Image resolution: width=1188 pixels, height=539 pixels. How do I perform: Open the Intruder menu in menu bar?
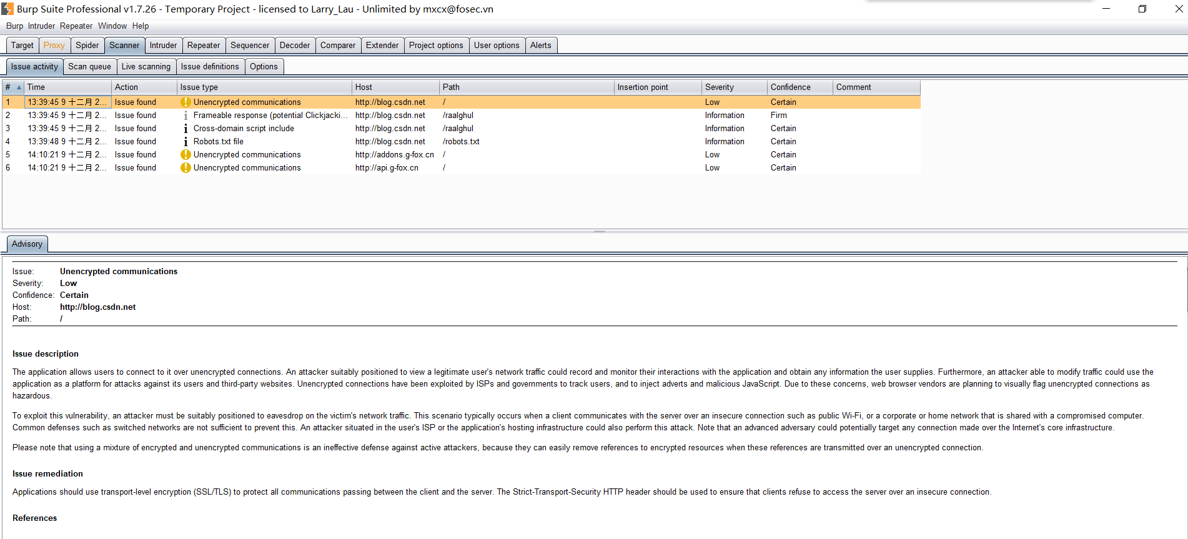point(41,26)
